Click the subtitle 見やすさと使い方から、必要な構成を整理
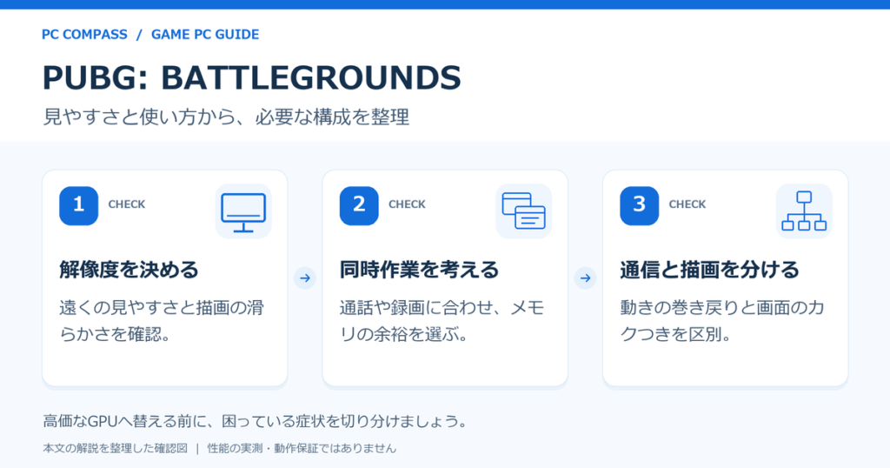This screenshot has height=468, width=890. coord(226,117)
